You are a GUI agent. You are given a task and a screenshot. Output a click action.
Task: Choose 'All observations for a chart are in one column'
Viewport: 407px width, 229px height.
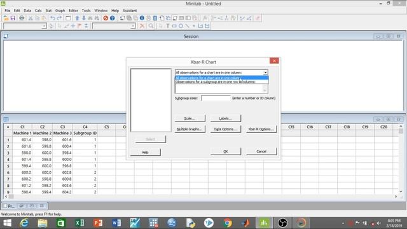coord(222,78)
